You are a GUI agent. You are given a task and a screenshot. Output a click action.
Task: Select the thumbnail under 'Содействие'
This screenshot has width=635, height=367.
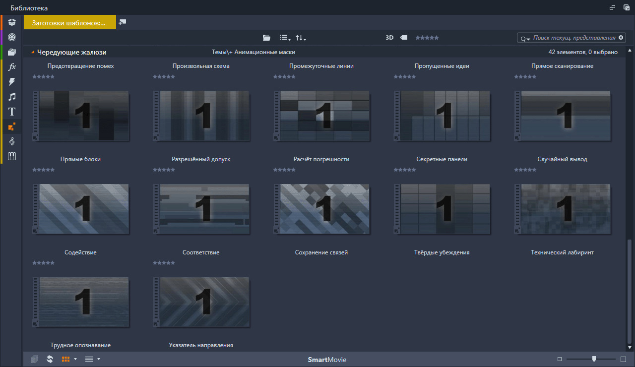(81, 302)
